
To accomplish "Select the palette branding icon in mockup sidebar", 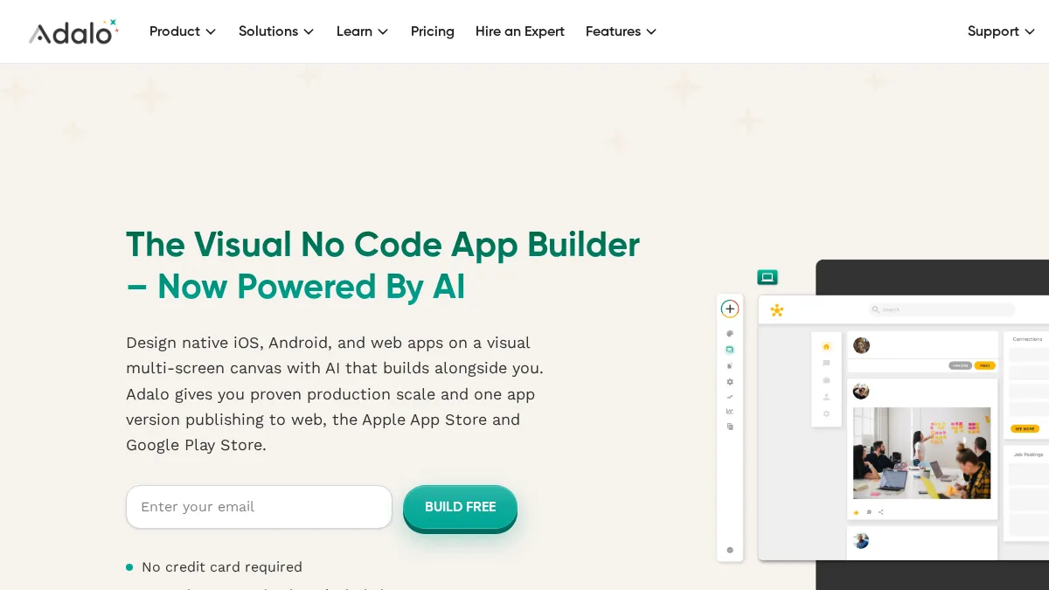I will [x=730, y=333].
